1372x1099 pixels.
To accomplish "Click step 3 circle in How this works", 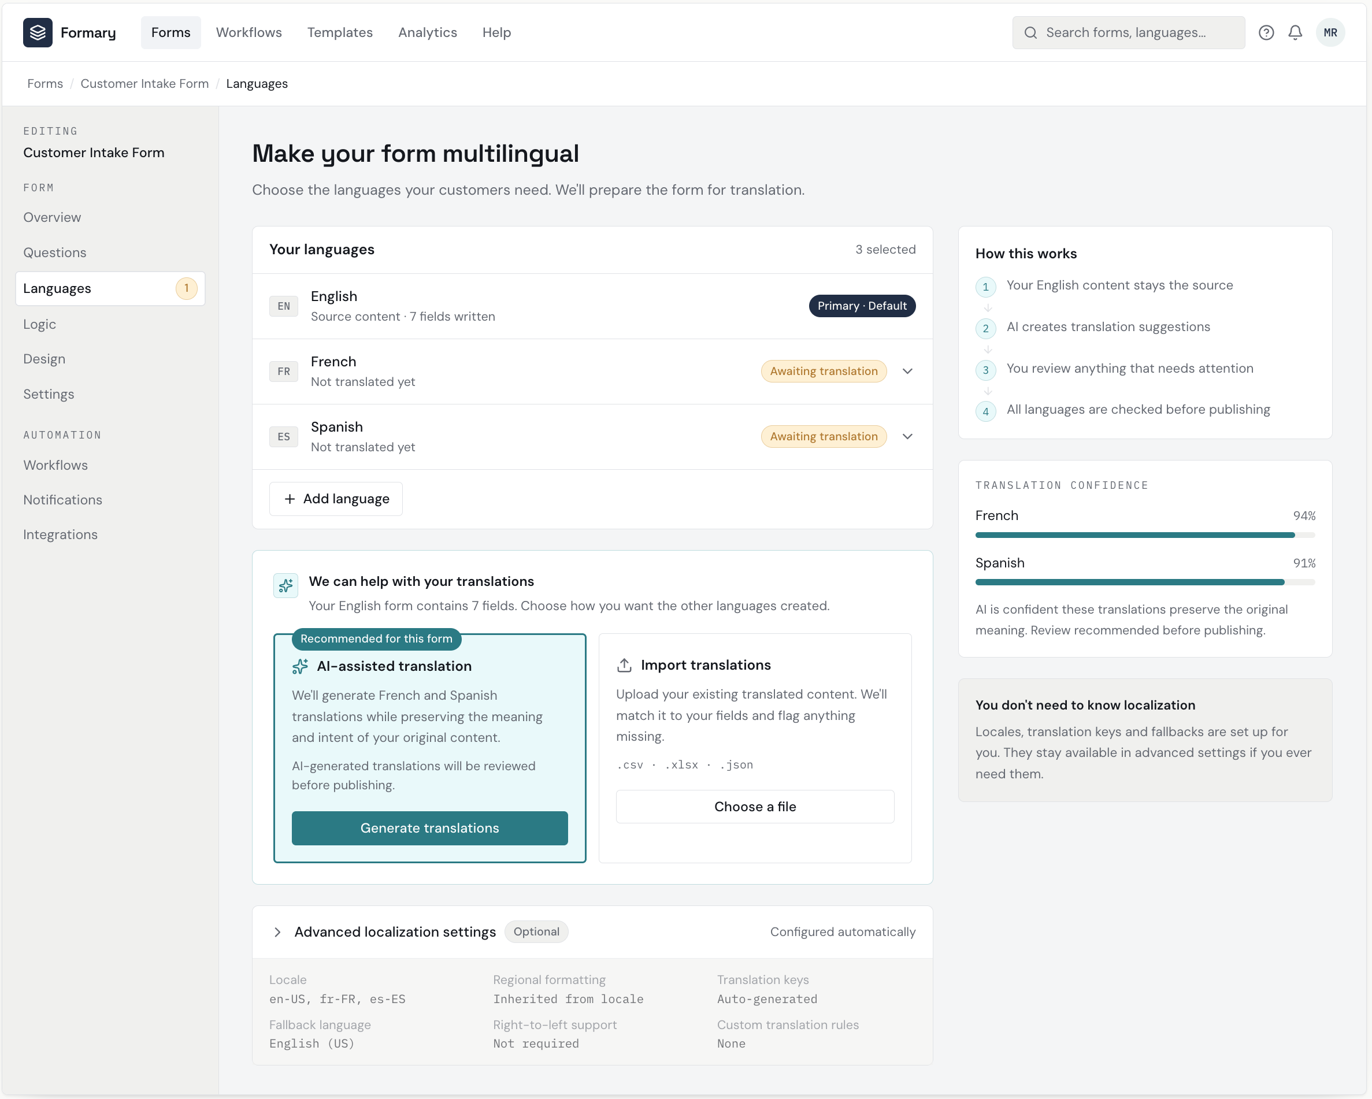I will pyautogui.click(x=985, y=370).
